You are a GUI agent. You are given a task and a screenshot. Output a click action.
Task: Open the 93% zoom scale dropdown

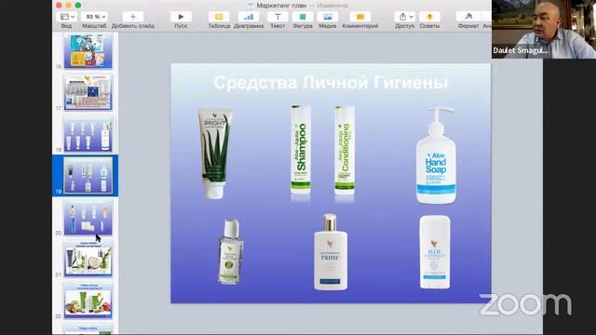[x=94, y=17]
